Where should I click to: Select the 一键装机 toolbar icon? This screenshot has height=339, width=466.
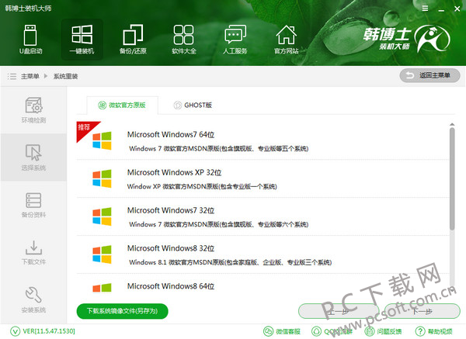(x=82, y=40)
